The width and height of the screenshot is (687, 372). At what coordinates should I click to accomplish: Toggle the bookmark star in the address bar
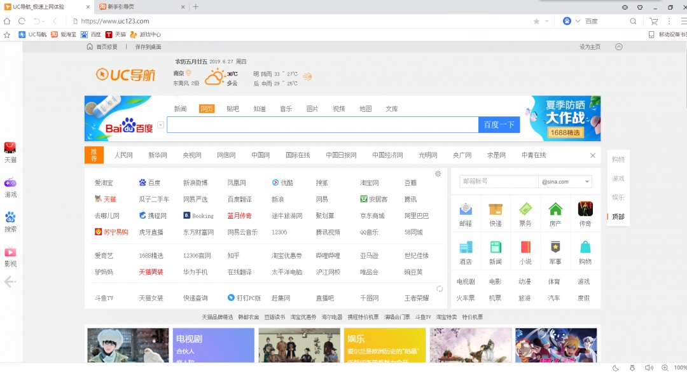coord(538,20)
